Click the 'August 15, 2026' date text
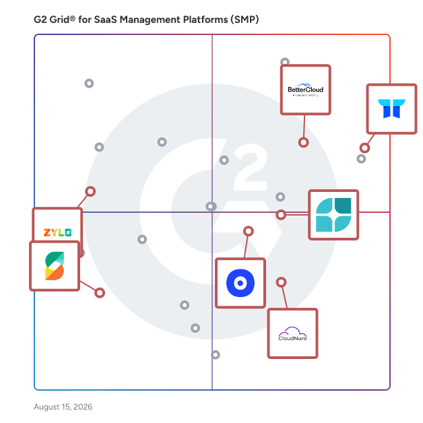The height and width of the screenshot is (423, 423). click(x=63, y=407)
